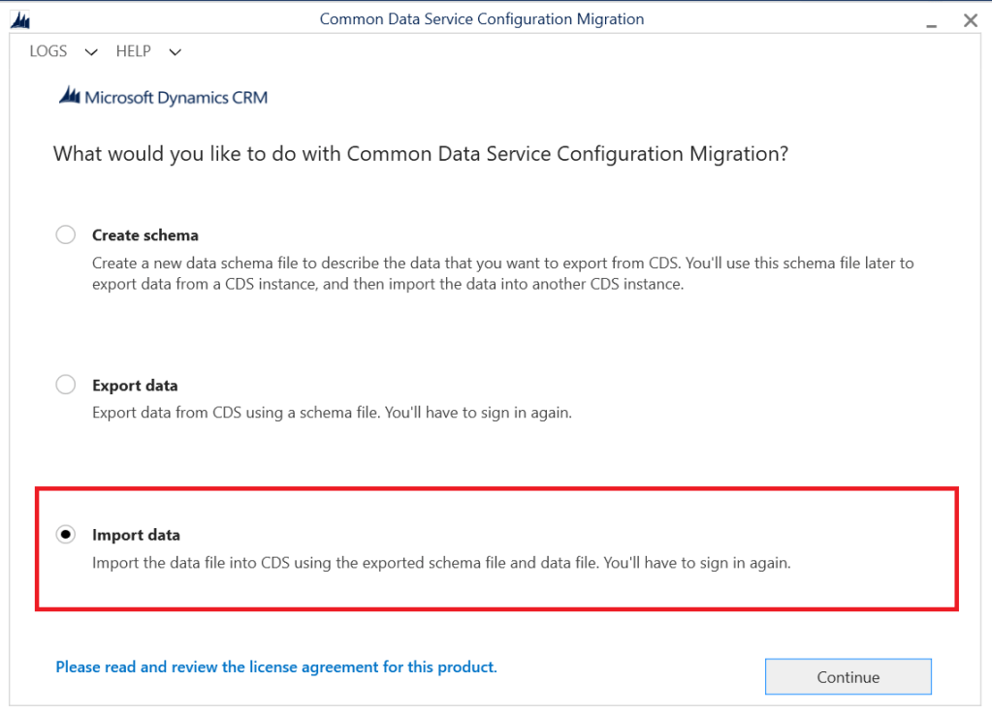Image resolution: width=992 pixels, height=714 pixels.
Task: Click the Import data description text
Action: click(441, 562)
